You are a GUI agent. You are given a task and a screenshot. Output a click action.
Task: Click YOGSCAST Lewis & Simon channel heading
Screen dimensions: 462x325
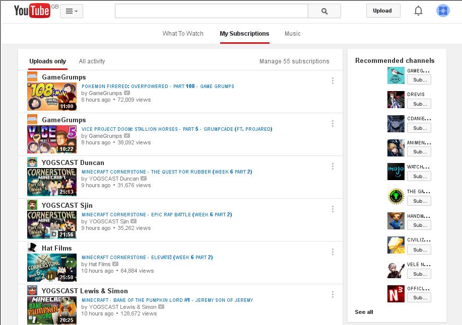tap(85, 291)
